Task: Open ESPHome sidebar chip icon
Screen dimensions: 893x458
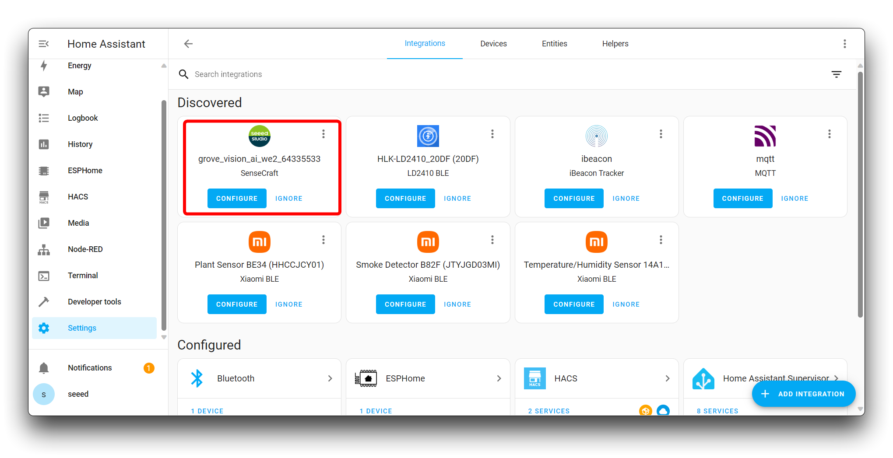Action: pos(44,171)
